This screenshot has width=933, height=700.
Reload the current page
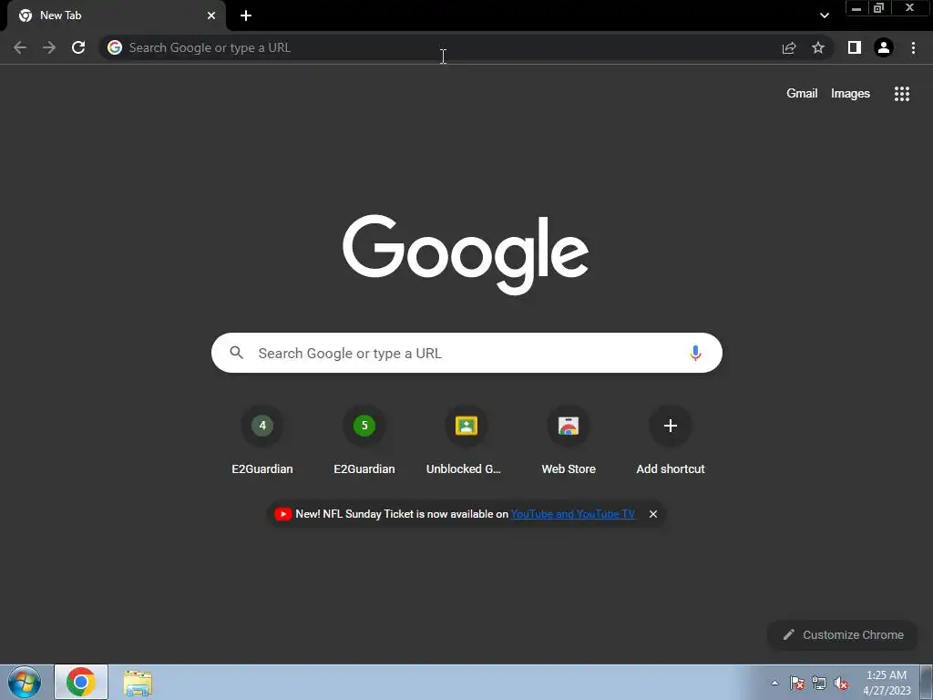coord(78,47)
